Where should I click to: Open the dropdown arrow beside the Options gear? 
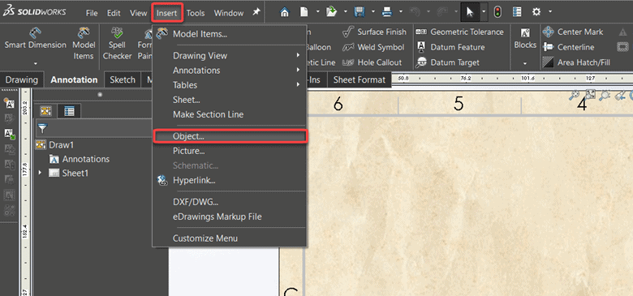(550, 11)
